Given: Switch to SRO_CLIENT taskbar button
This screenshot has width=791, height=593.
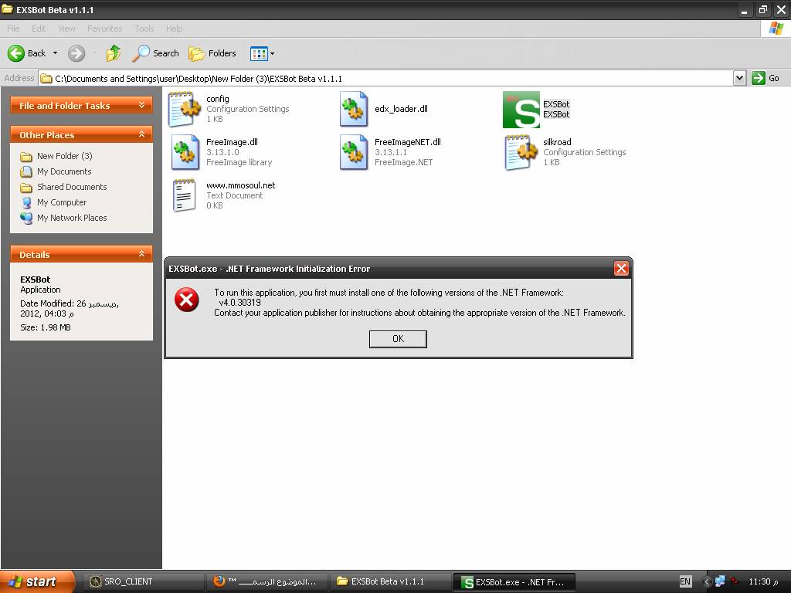Looking at the screenshot, I should pos(142,582).
